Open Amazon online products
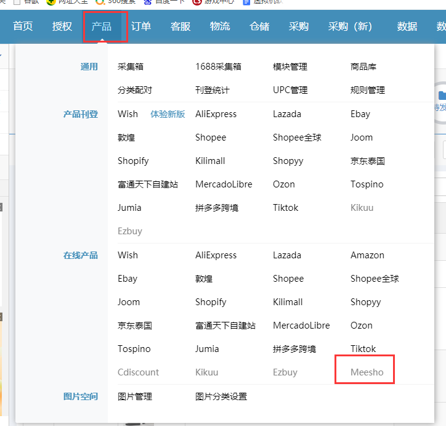 [x=367, y=255]
